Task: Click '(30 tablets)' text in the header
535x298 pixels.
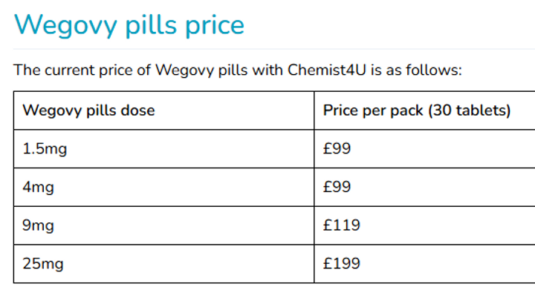Action: pos(469,110)
